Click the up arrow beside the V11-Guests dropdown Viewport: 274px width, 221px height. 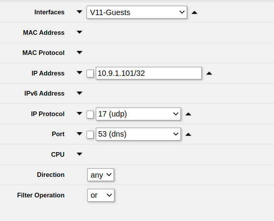click(x=195, y=12)
